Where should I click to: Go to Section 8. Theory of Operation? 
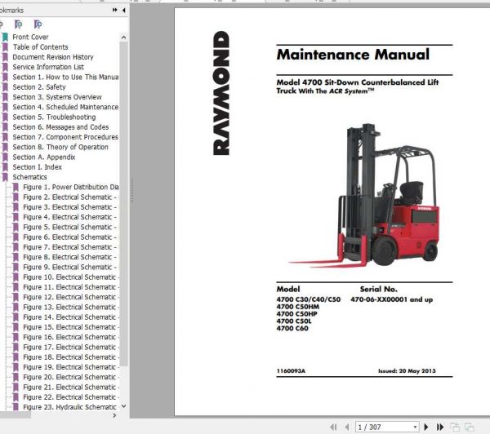coord(60,147)
